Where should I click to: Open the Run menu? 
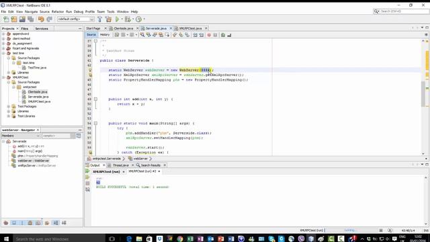(69, 11)
